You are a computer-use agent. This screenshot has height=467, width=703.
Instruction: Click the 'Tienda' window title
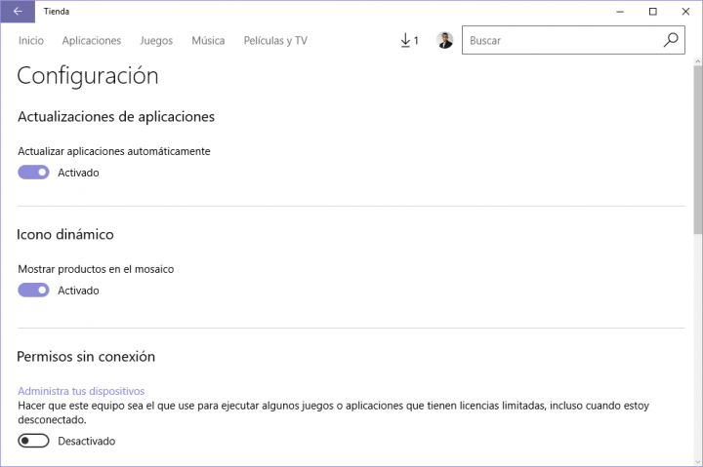(x=57, y=12)
